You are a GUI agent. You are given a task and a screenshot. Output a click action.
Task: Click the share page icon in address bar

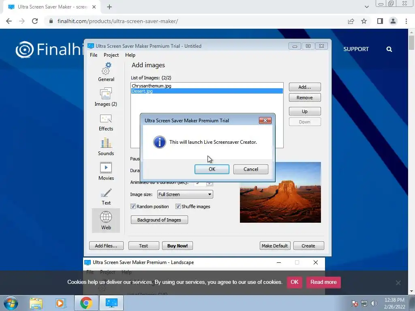coord(351,21)
